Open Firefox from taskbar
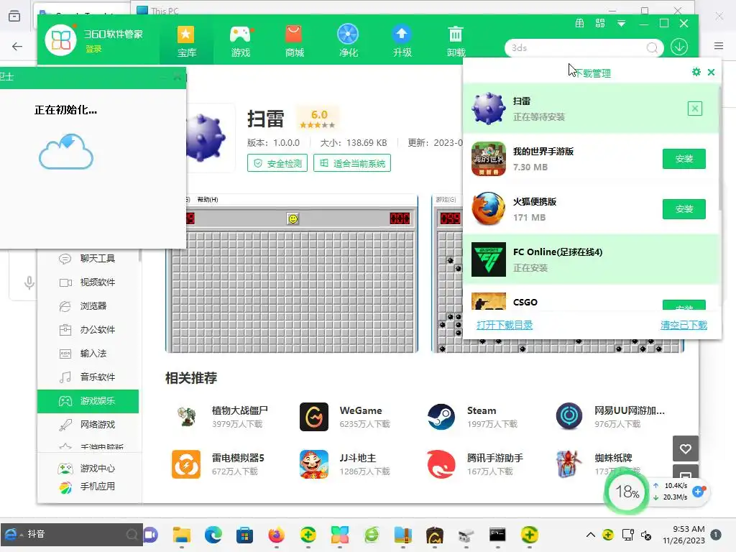The height and width of the screenshot is (552, 736). point(276,535)
